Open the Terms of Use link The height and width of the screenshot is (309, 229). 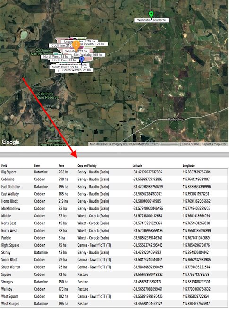190,144
